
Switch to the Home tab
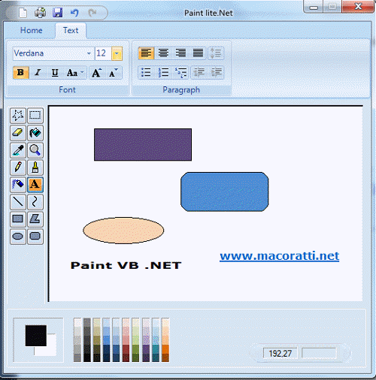click(32, 30)
